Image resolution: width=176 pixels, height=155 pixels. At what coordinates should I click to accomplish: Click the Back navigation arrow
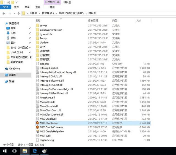4,14
